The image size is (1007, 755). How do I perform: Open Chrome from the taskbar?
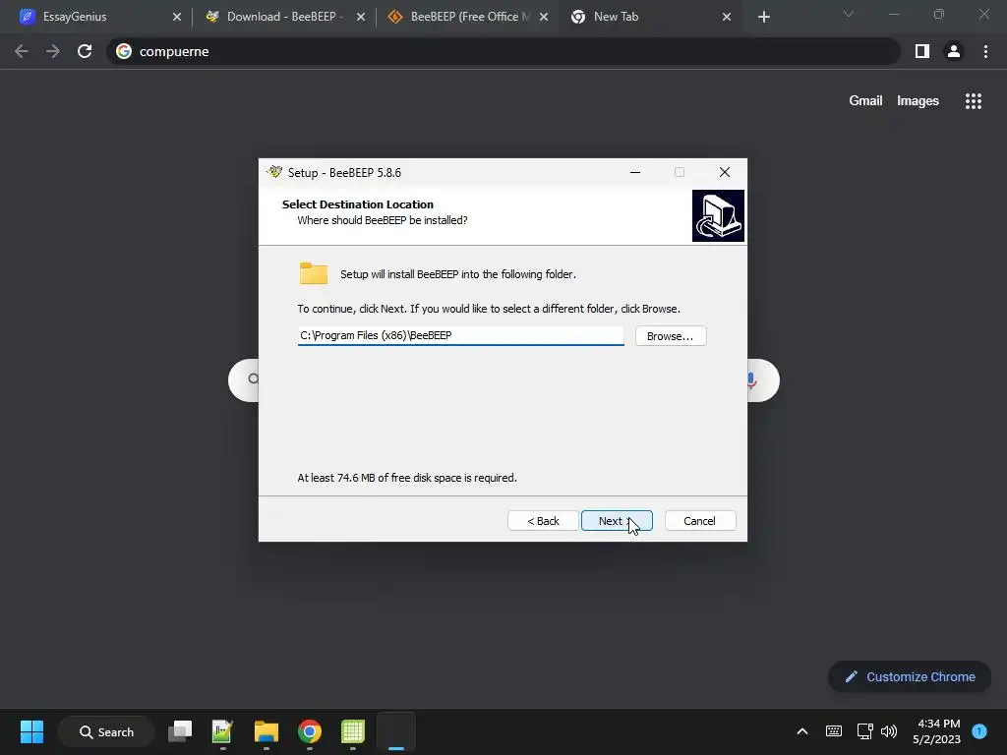click(310, 731)
